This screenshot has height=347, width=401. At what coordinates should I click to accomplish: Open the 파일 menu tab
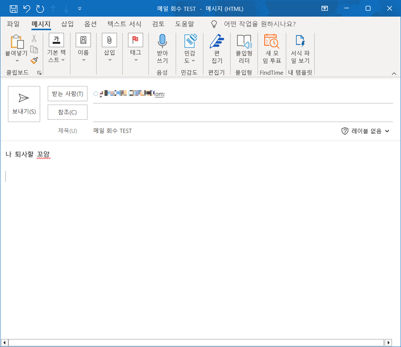[x=13, y=24]
